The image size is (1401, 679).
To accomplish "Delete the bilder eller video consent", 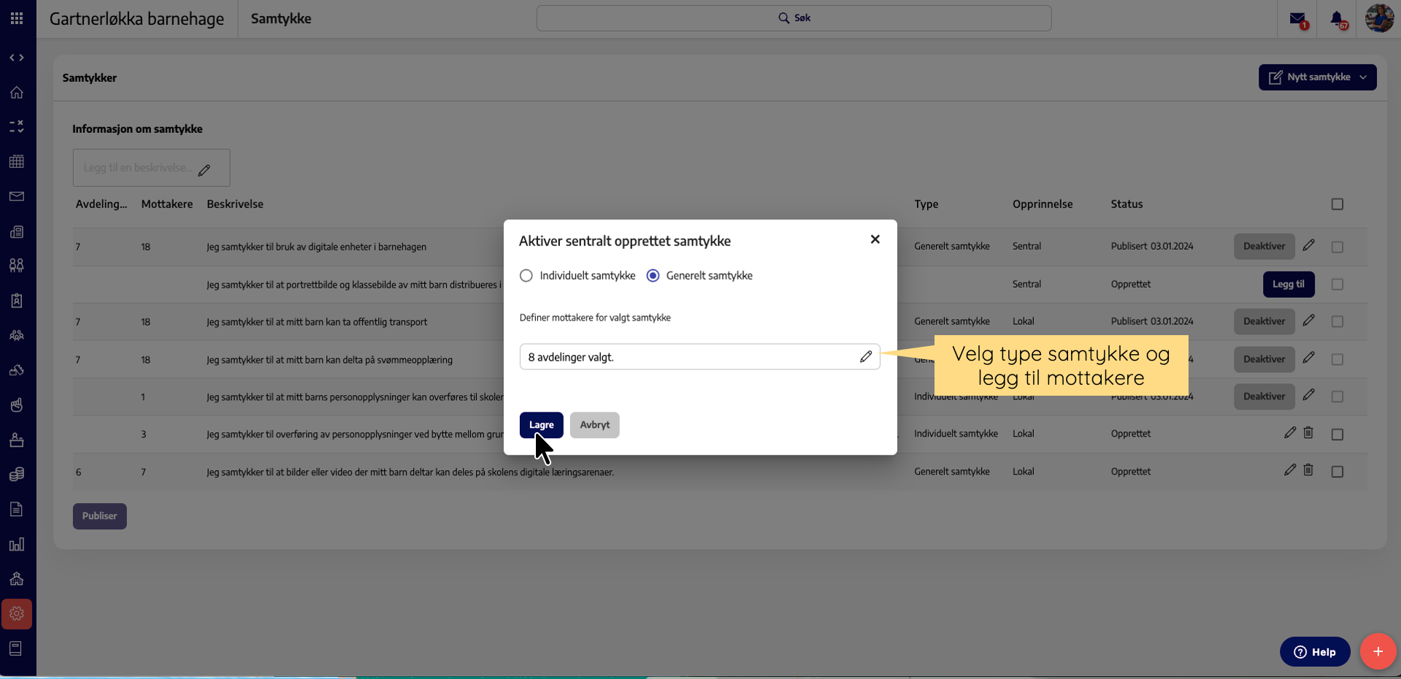I will click(1308, 471).
